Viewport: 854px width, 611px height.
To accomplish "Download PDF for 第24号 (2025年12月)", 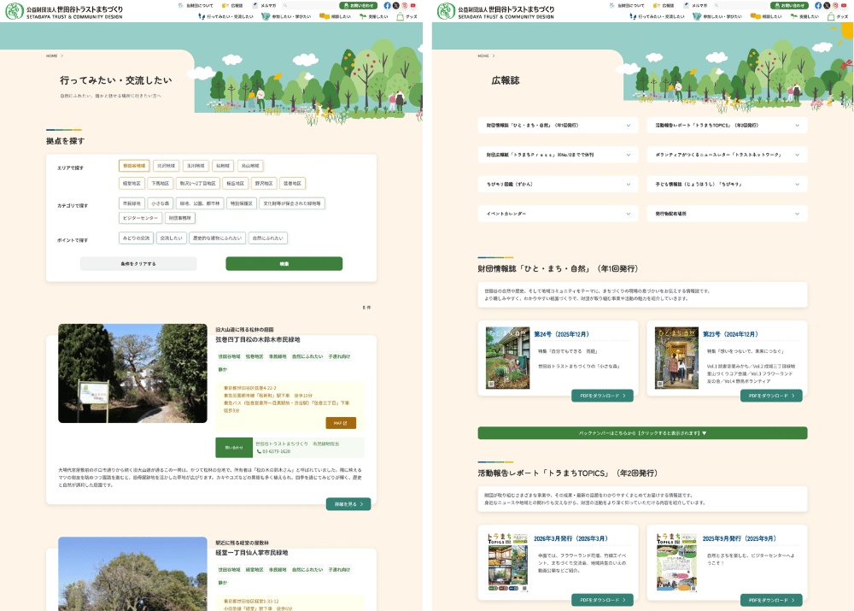I will pyautogui.click(x=602, y=396).
